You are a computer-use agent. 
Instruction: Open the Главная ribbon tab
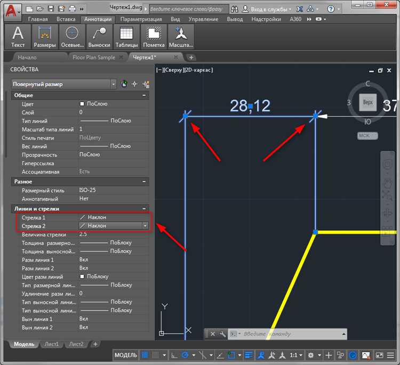38,19
